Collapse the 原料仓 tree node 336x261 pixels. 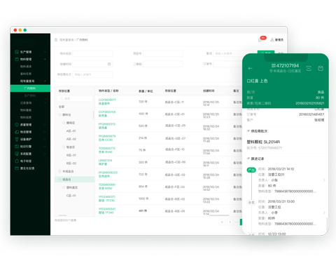coord(59,115)
